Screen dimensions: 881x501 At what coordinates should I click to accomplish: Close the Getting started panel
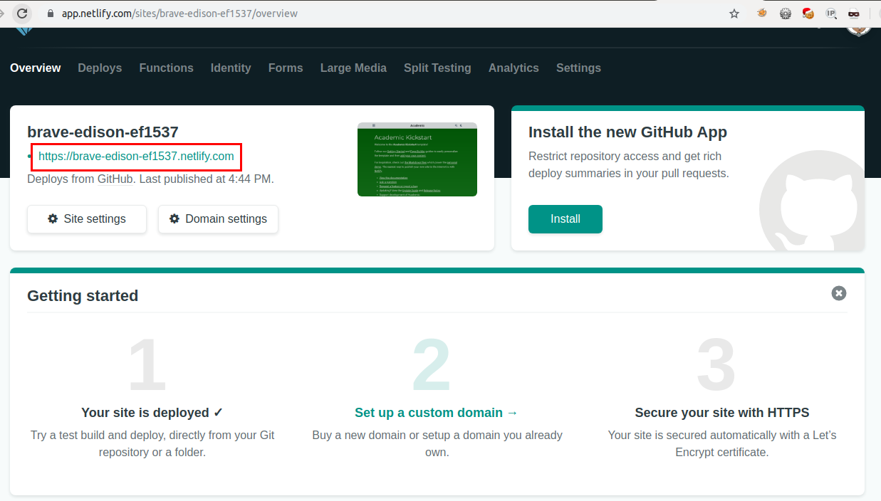839,293
